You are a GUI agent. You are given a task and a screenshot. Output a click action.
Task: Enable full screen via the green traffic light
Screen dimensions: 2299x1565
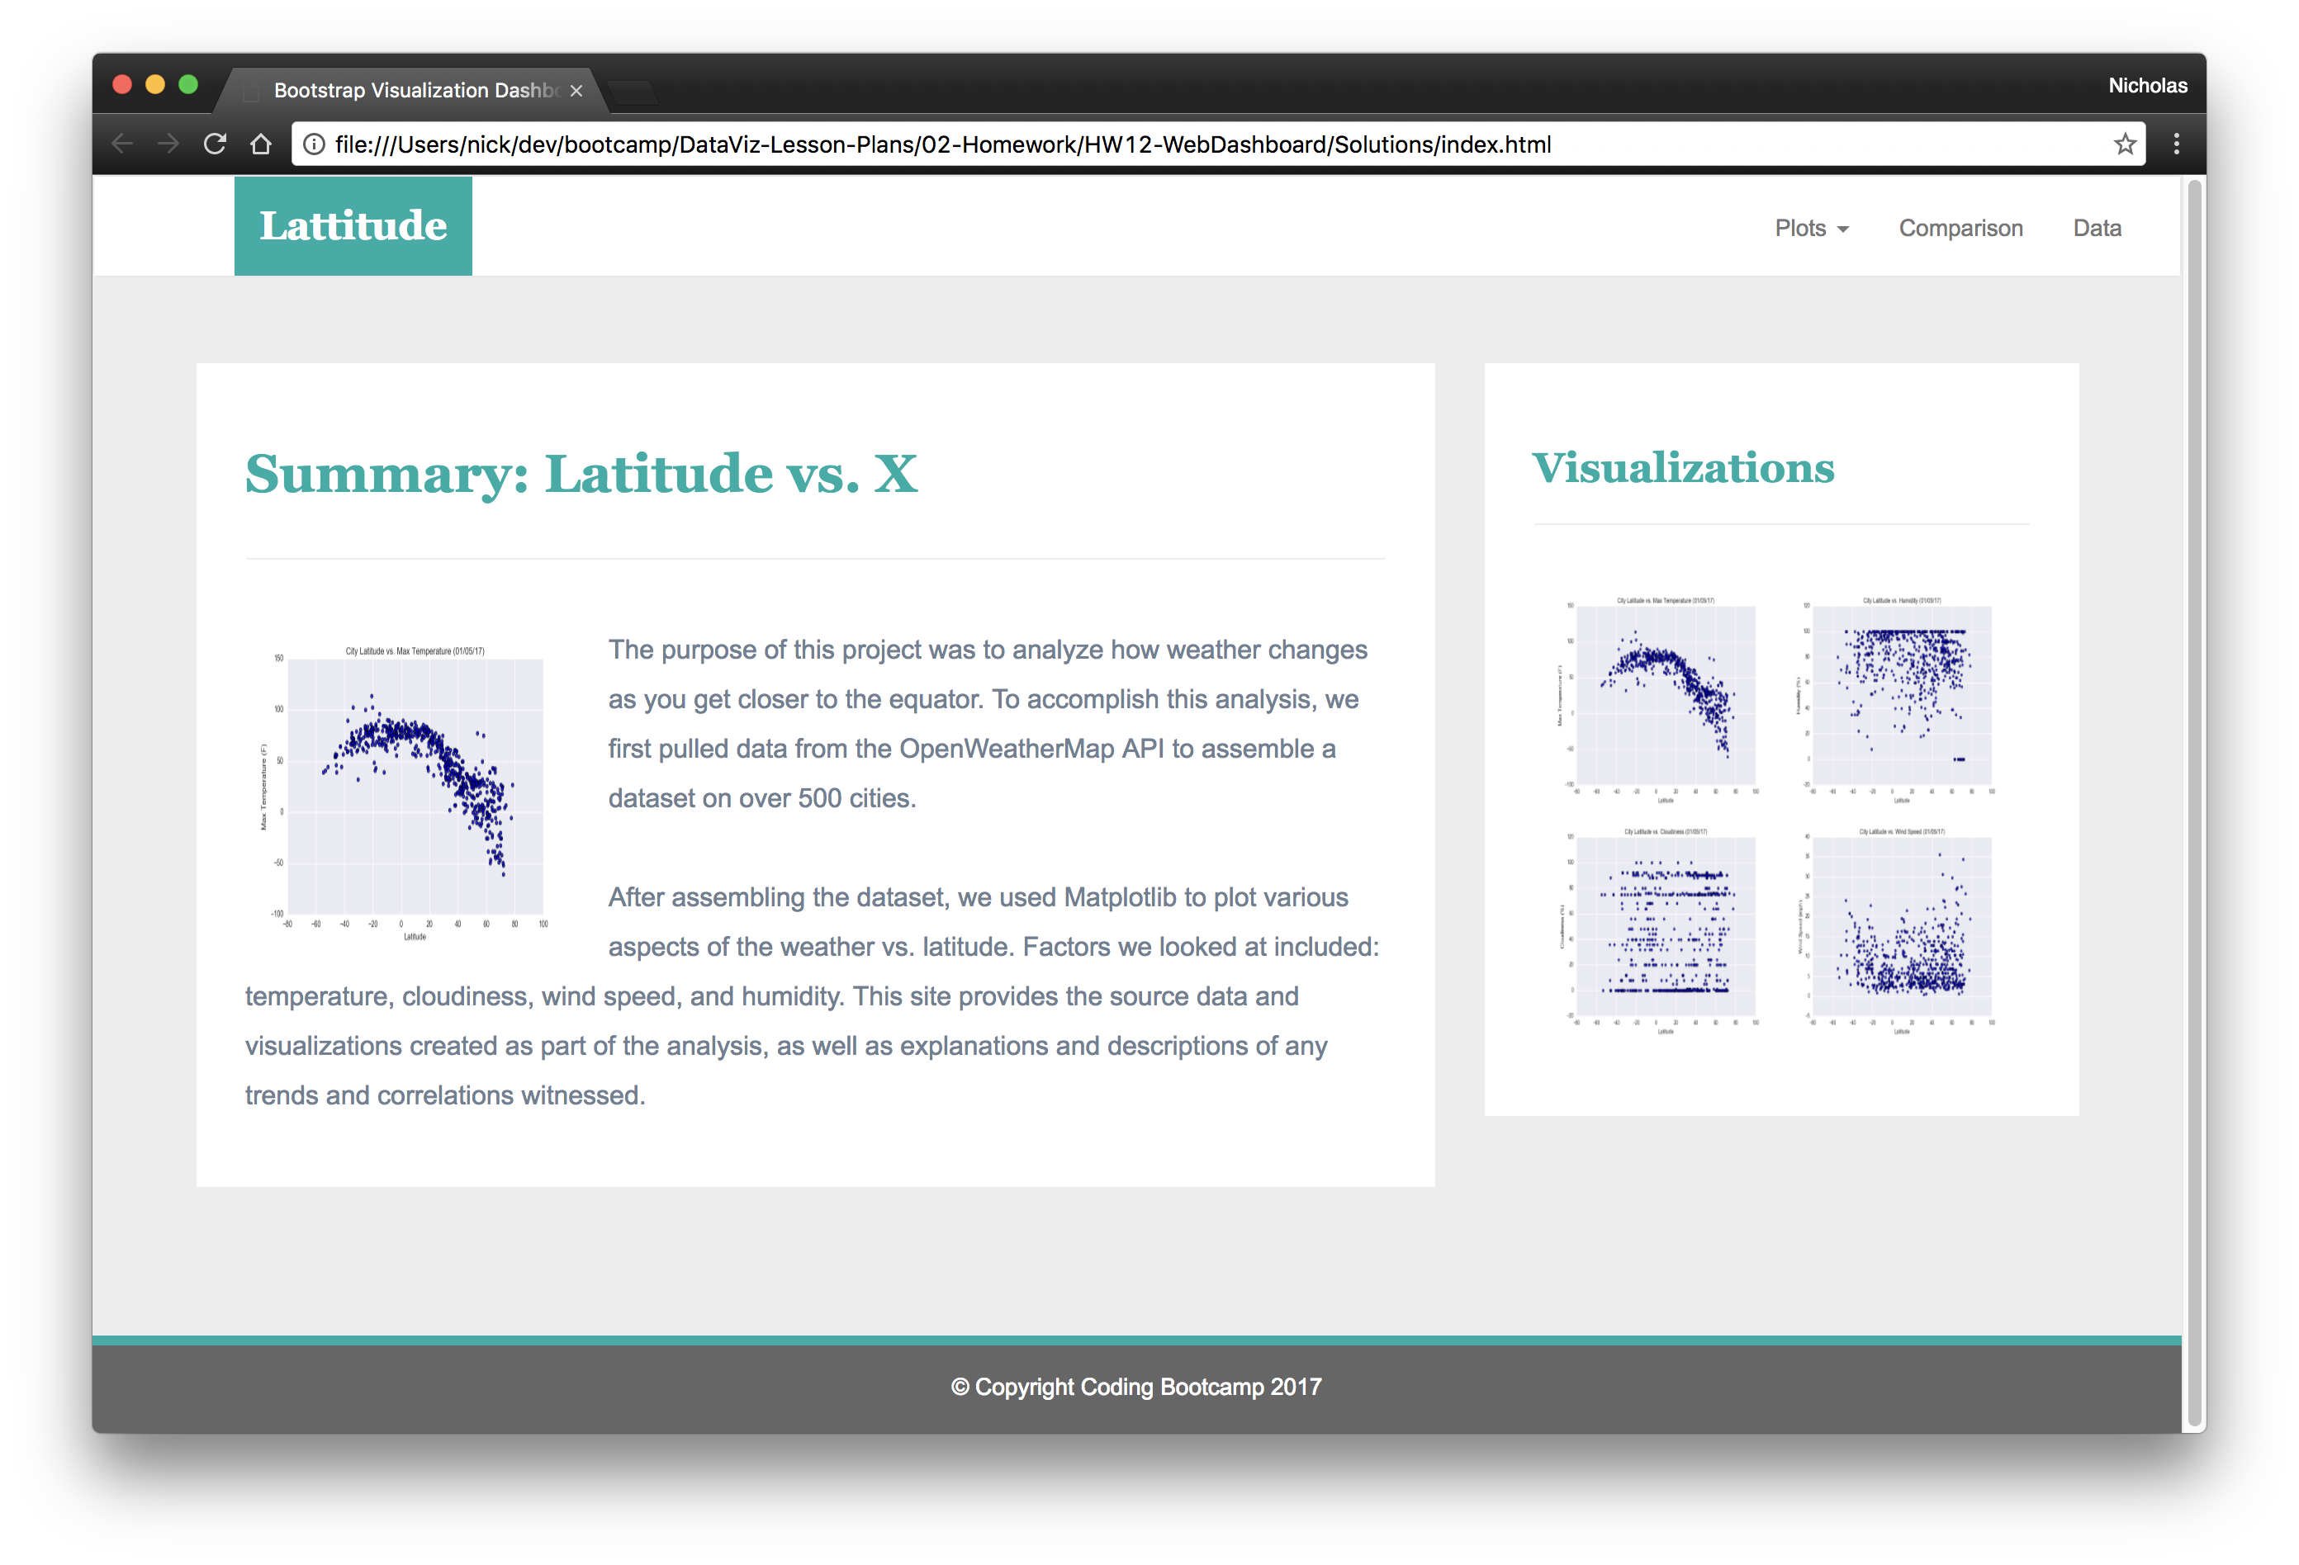pyautogui.click(x=188, y=85)
